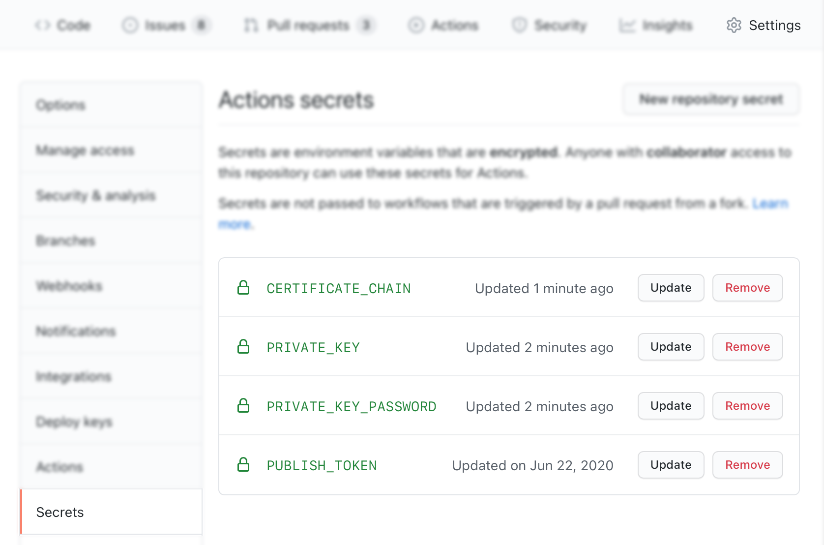Click the Insights graph icon
Image resolution: width=824 pixels, height=545 pixels.
coord(627,25)
